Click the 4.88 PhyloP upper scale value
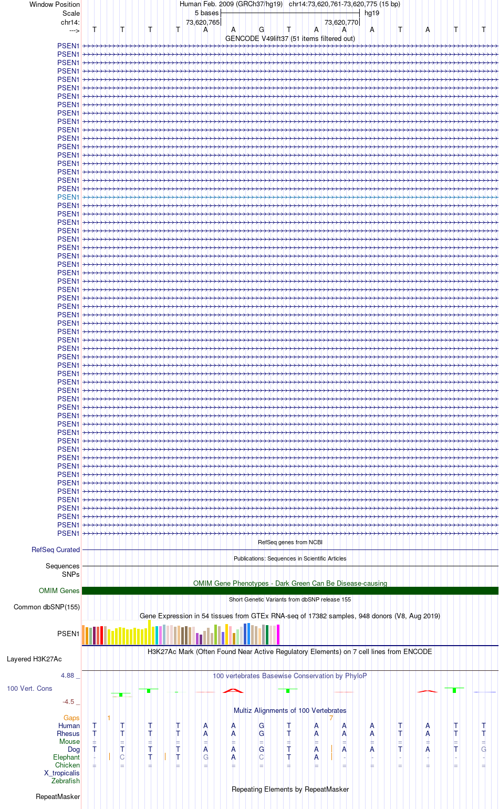Screen dimensions: 499x809 point(67,675)
